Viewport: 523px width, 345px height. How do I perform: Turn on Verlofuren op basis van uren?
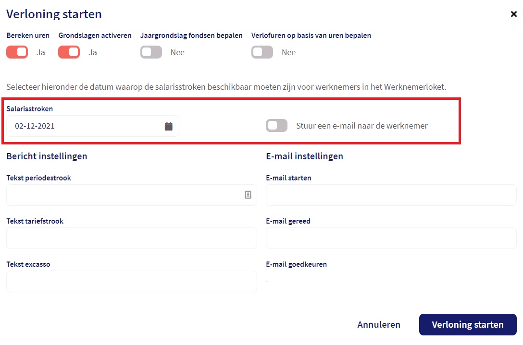pos(262,52)
